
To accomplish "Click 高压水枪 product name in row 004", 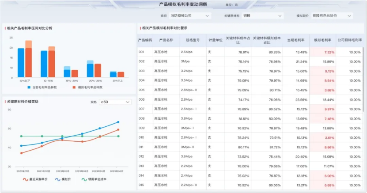I will [x=166, y=80].
